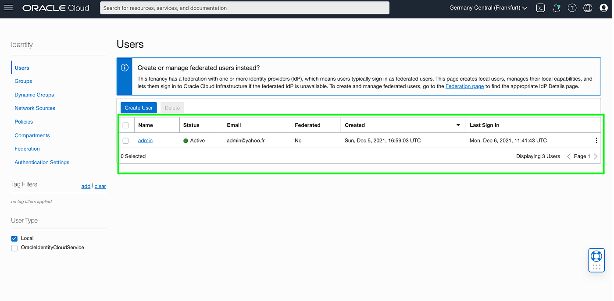Click the Create User button
Image resolution: width=614 pixels, height=301 pixels.
[x=139, y=107]
